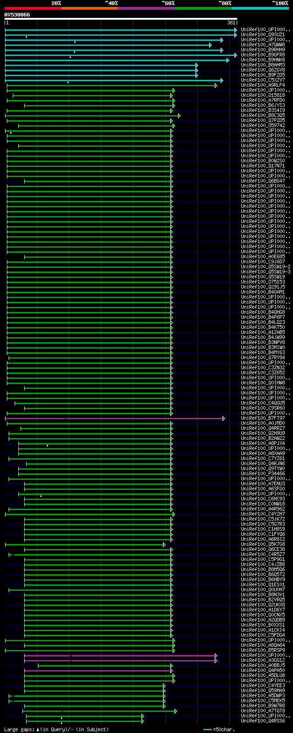Select the UniRef100_Q5SW19-2 isoform label
The width and height of the screenshot is (293, 733).
tap(266, 267)
